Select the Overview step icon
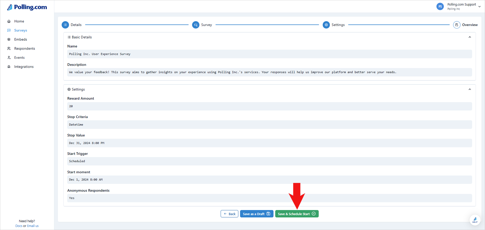This screenshot has width=485, height=230. [x=457, y=25]
